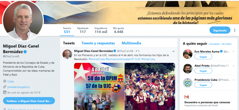Click the #SomosCuba hashtag
This screenshot has height=110, width=239.
click(x=97, y=59)
